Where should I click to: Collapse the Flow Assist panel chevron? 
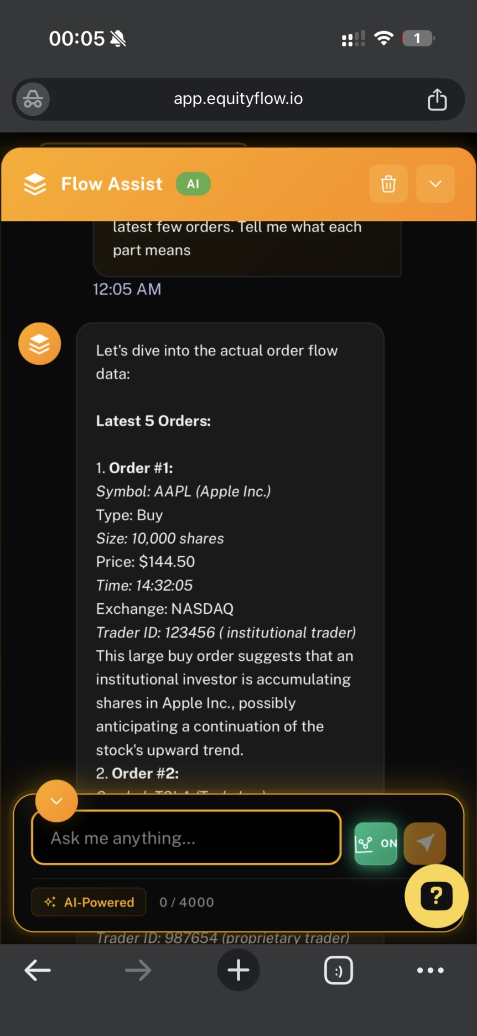click(x=435, y=184)
